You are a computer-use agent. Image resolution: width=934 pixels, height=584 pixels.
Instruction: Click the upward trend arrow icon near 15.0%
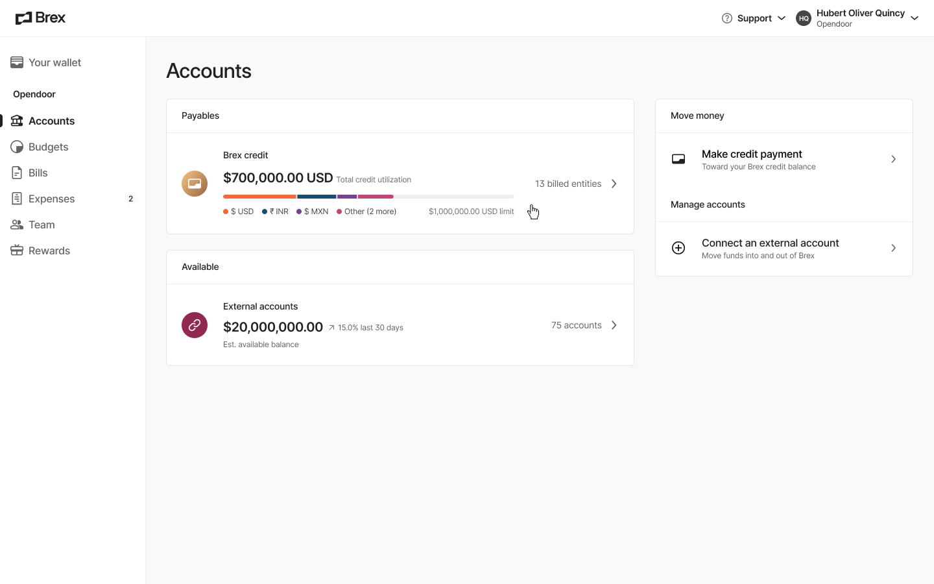coord(331,328)
